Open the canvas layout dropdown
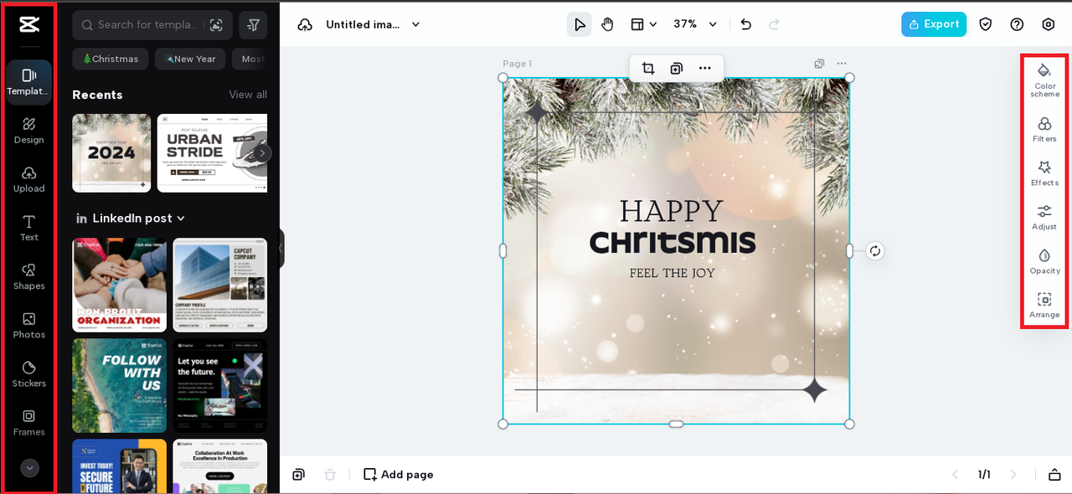Viewport: 1072px width, 494px height. [643, 24]
